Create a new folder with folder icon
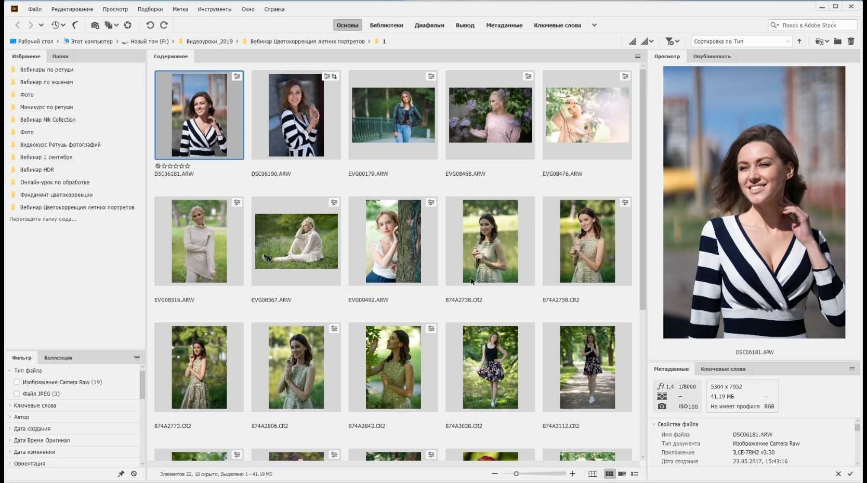Image resolution: width=867 pixels, height=483 pixels. [838, 41]
